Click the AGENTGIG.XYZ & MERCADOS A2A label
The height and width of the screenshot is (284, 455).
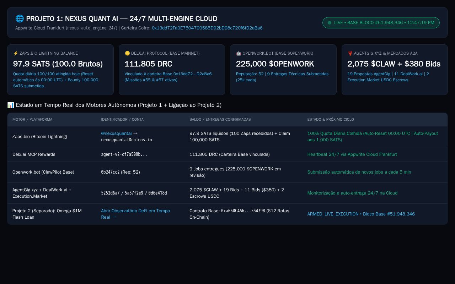point(386,53)
